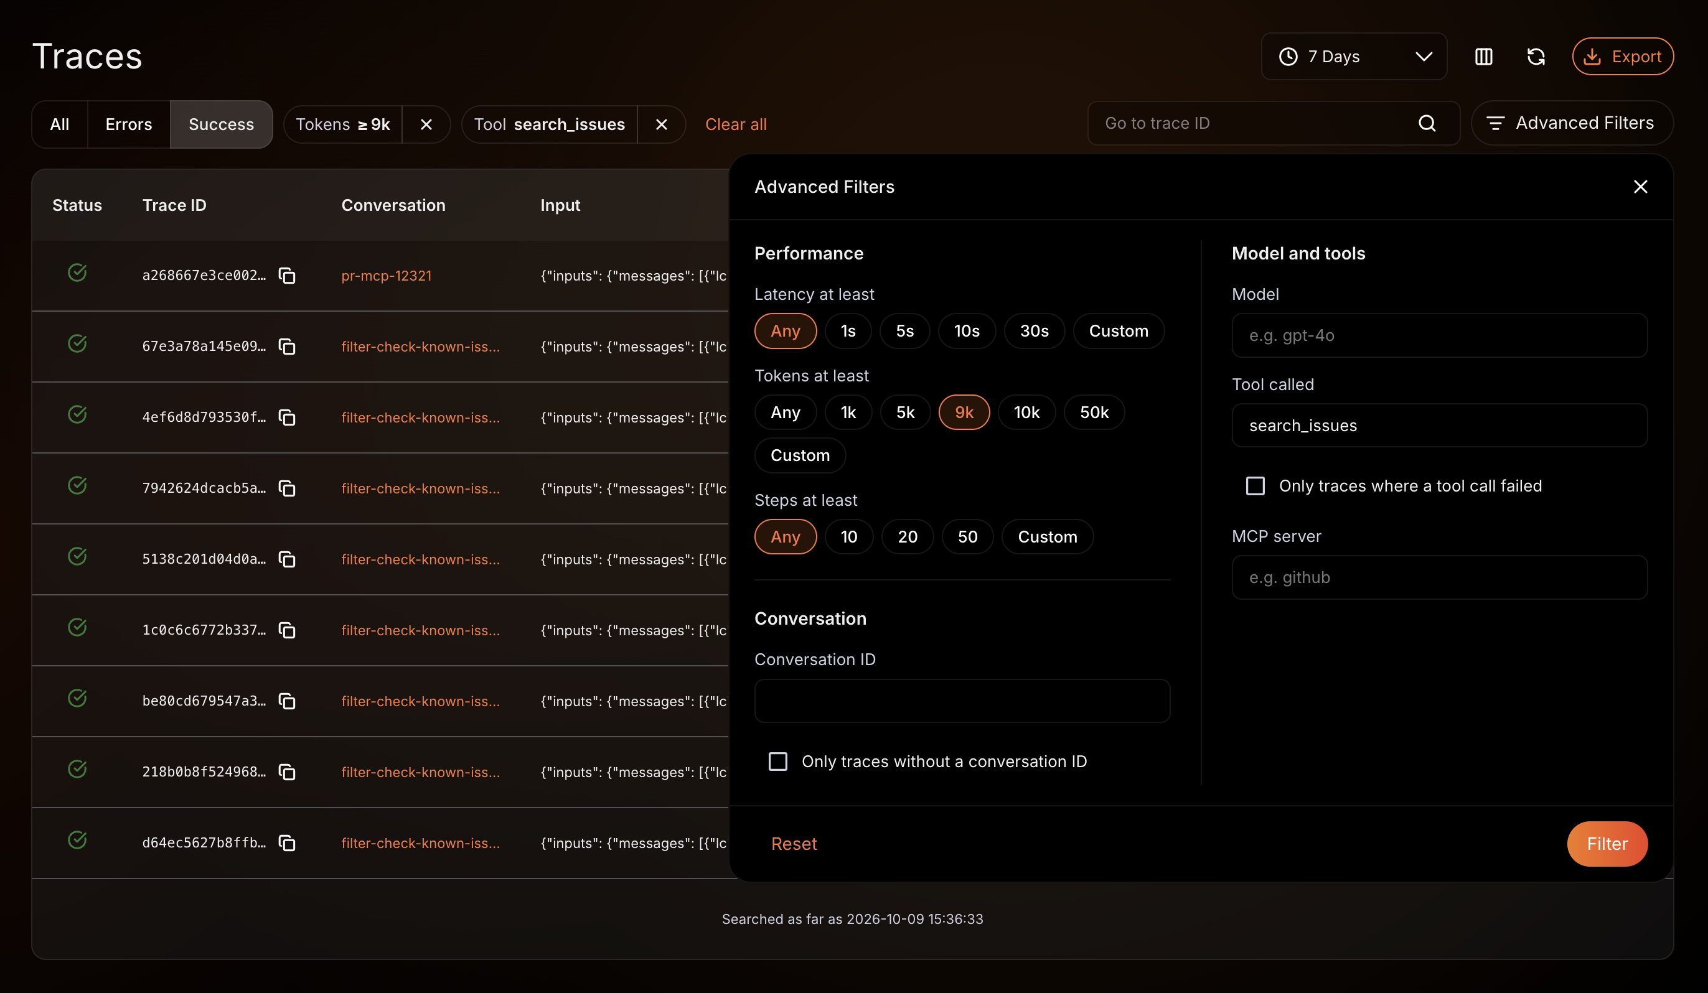Copy trace ID 1c0c6c6772b337

tap(288, 631)
